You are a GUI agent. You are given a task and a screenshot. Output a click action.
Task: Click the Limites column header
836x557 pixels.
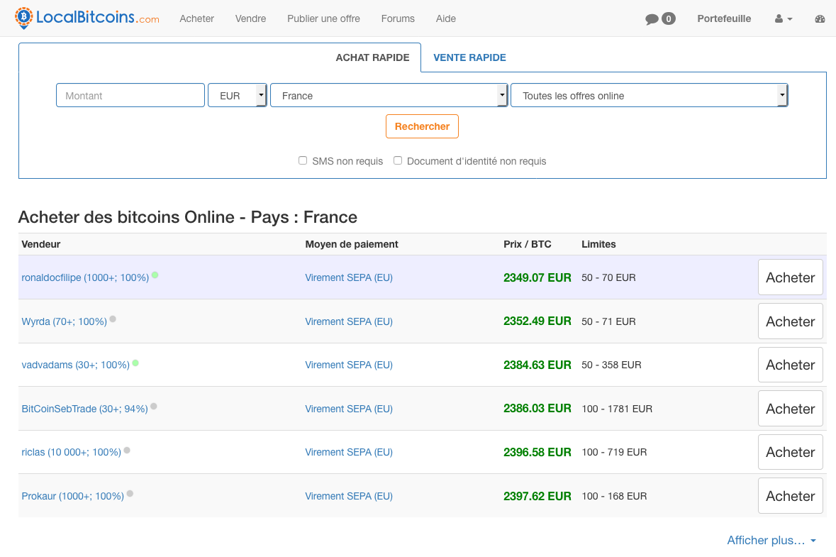click(598, 244)
